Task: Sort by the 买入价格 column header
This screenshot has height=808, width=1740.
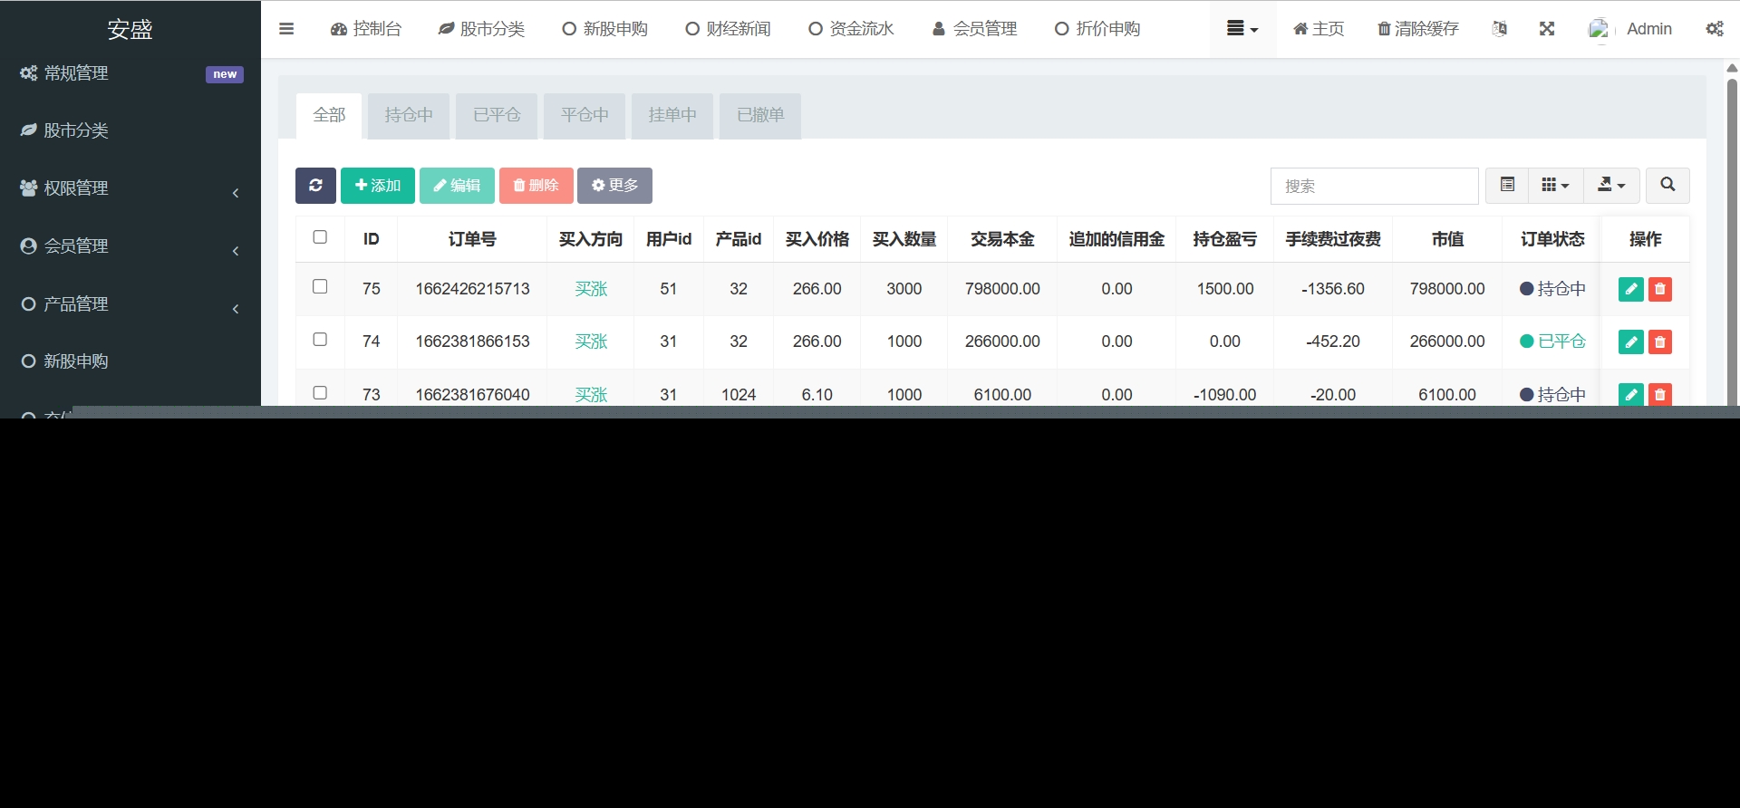Action: (817, 239)
